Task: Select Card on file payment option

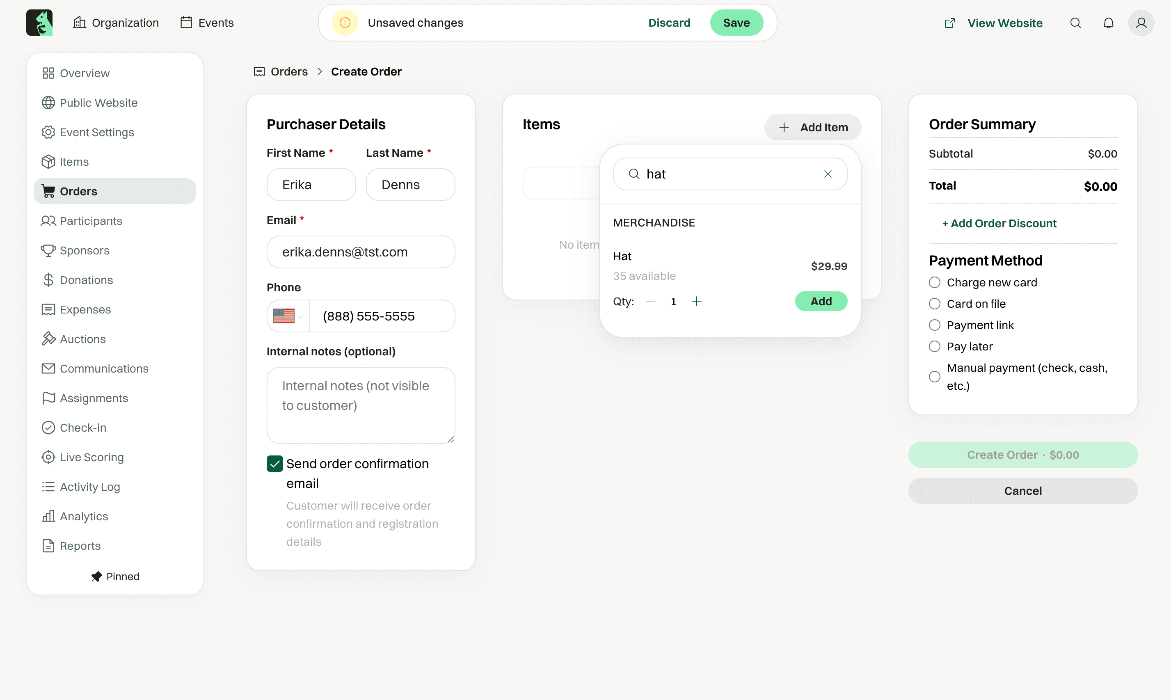Action: pyautogui.click(x=934, y=304)
